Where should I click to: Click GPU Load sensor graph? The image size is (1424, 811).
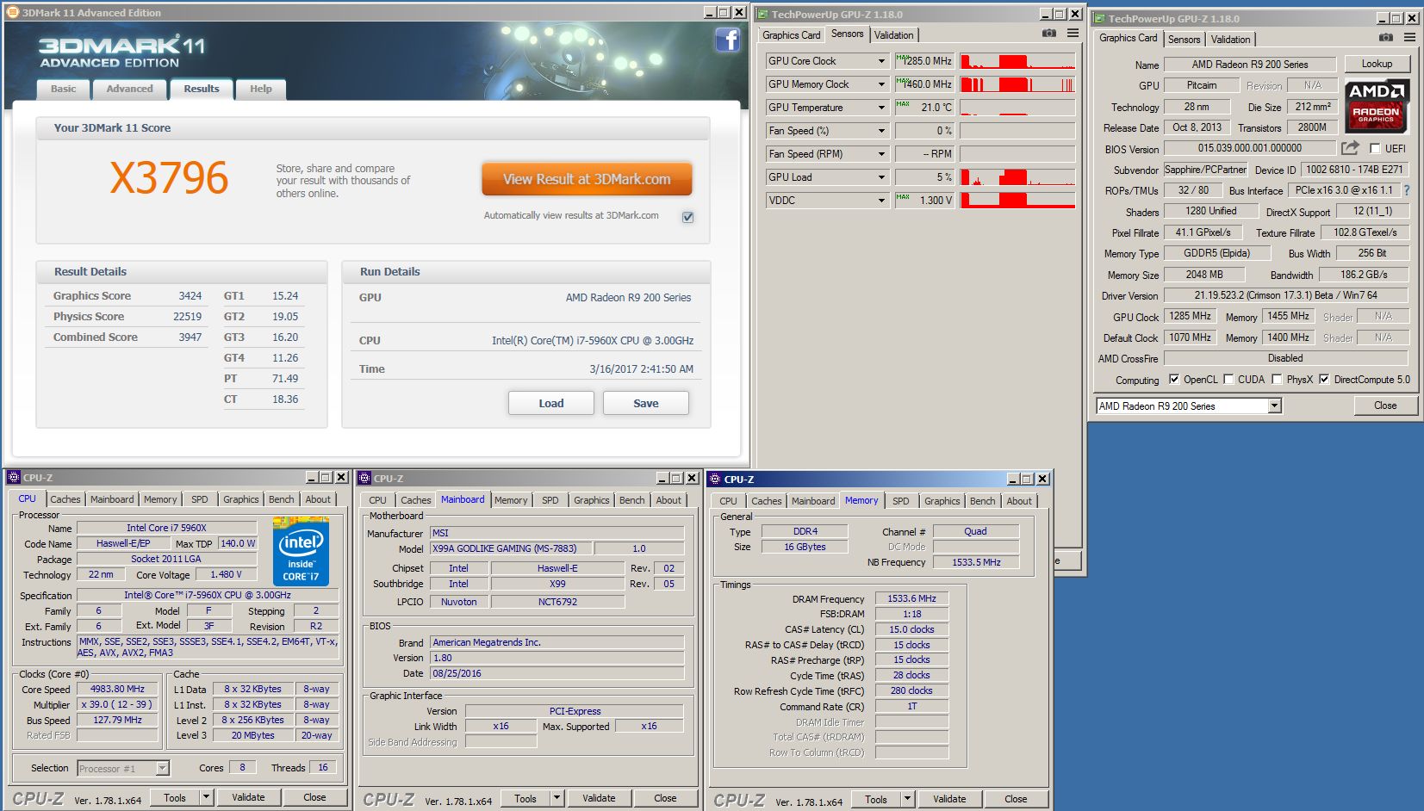(1017, 177)
